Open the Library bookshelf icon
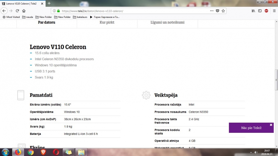The image size is (278, 156). point(253,11)
